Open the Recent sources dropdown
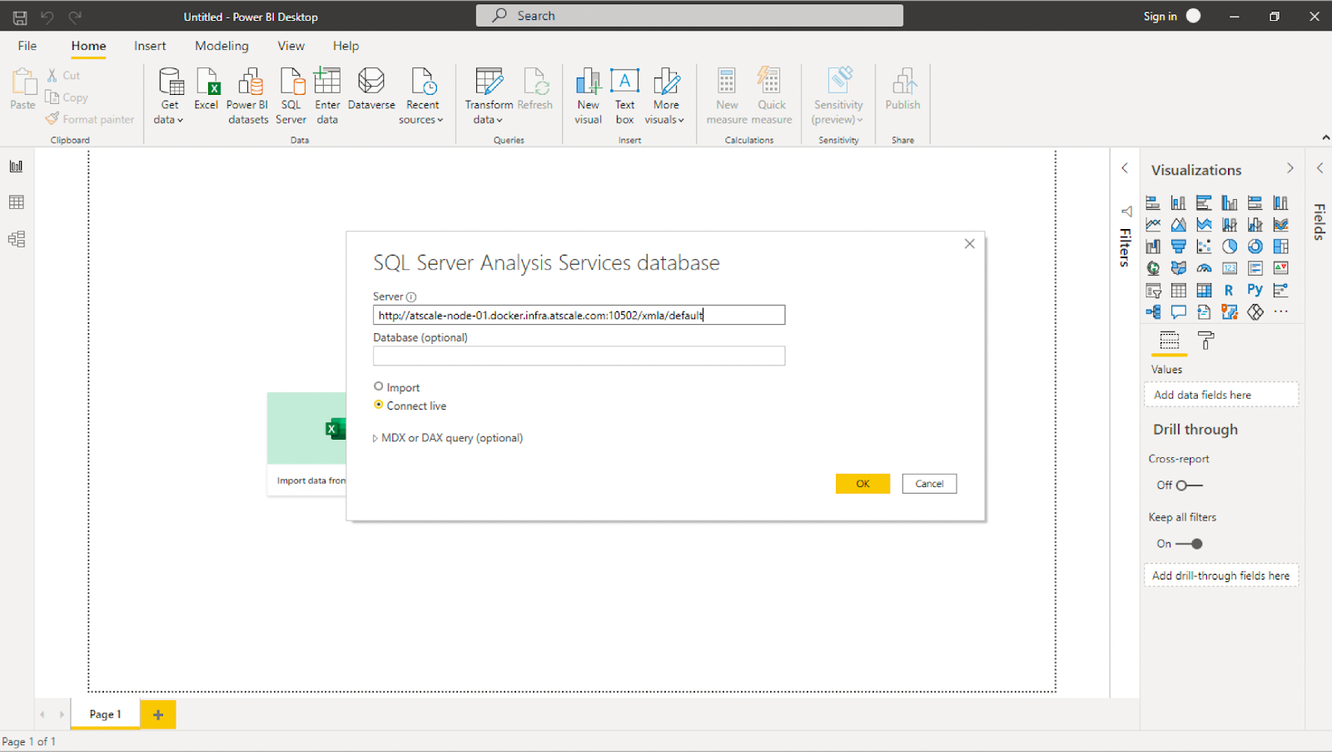The width and height of the screenshot is (1332, 752). point(422,96)
